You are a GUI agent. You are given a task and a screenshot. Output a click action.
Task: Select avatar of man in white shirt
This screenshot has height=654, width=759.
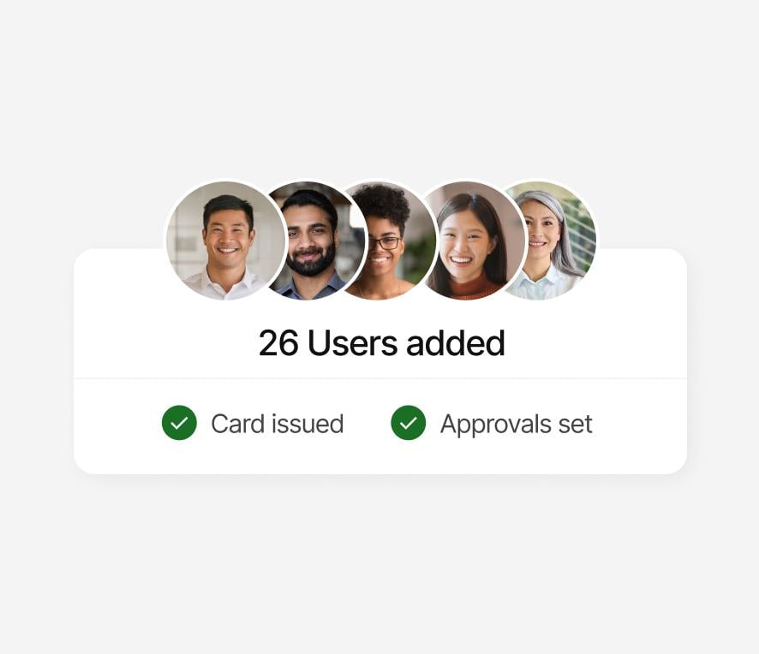click(226, 241)
